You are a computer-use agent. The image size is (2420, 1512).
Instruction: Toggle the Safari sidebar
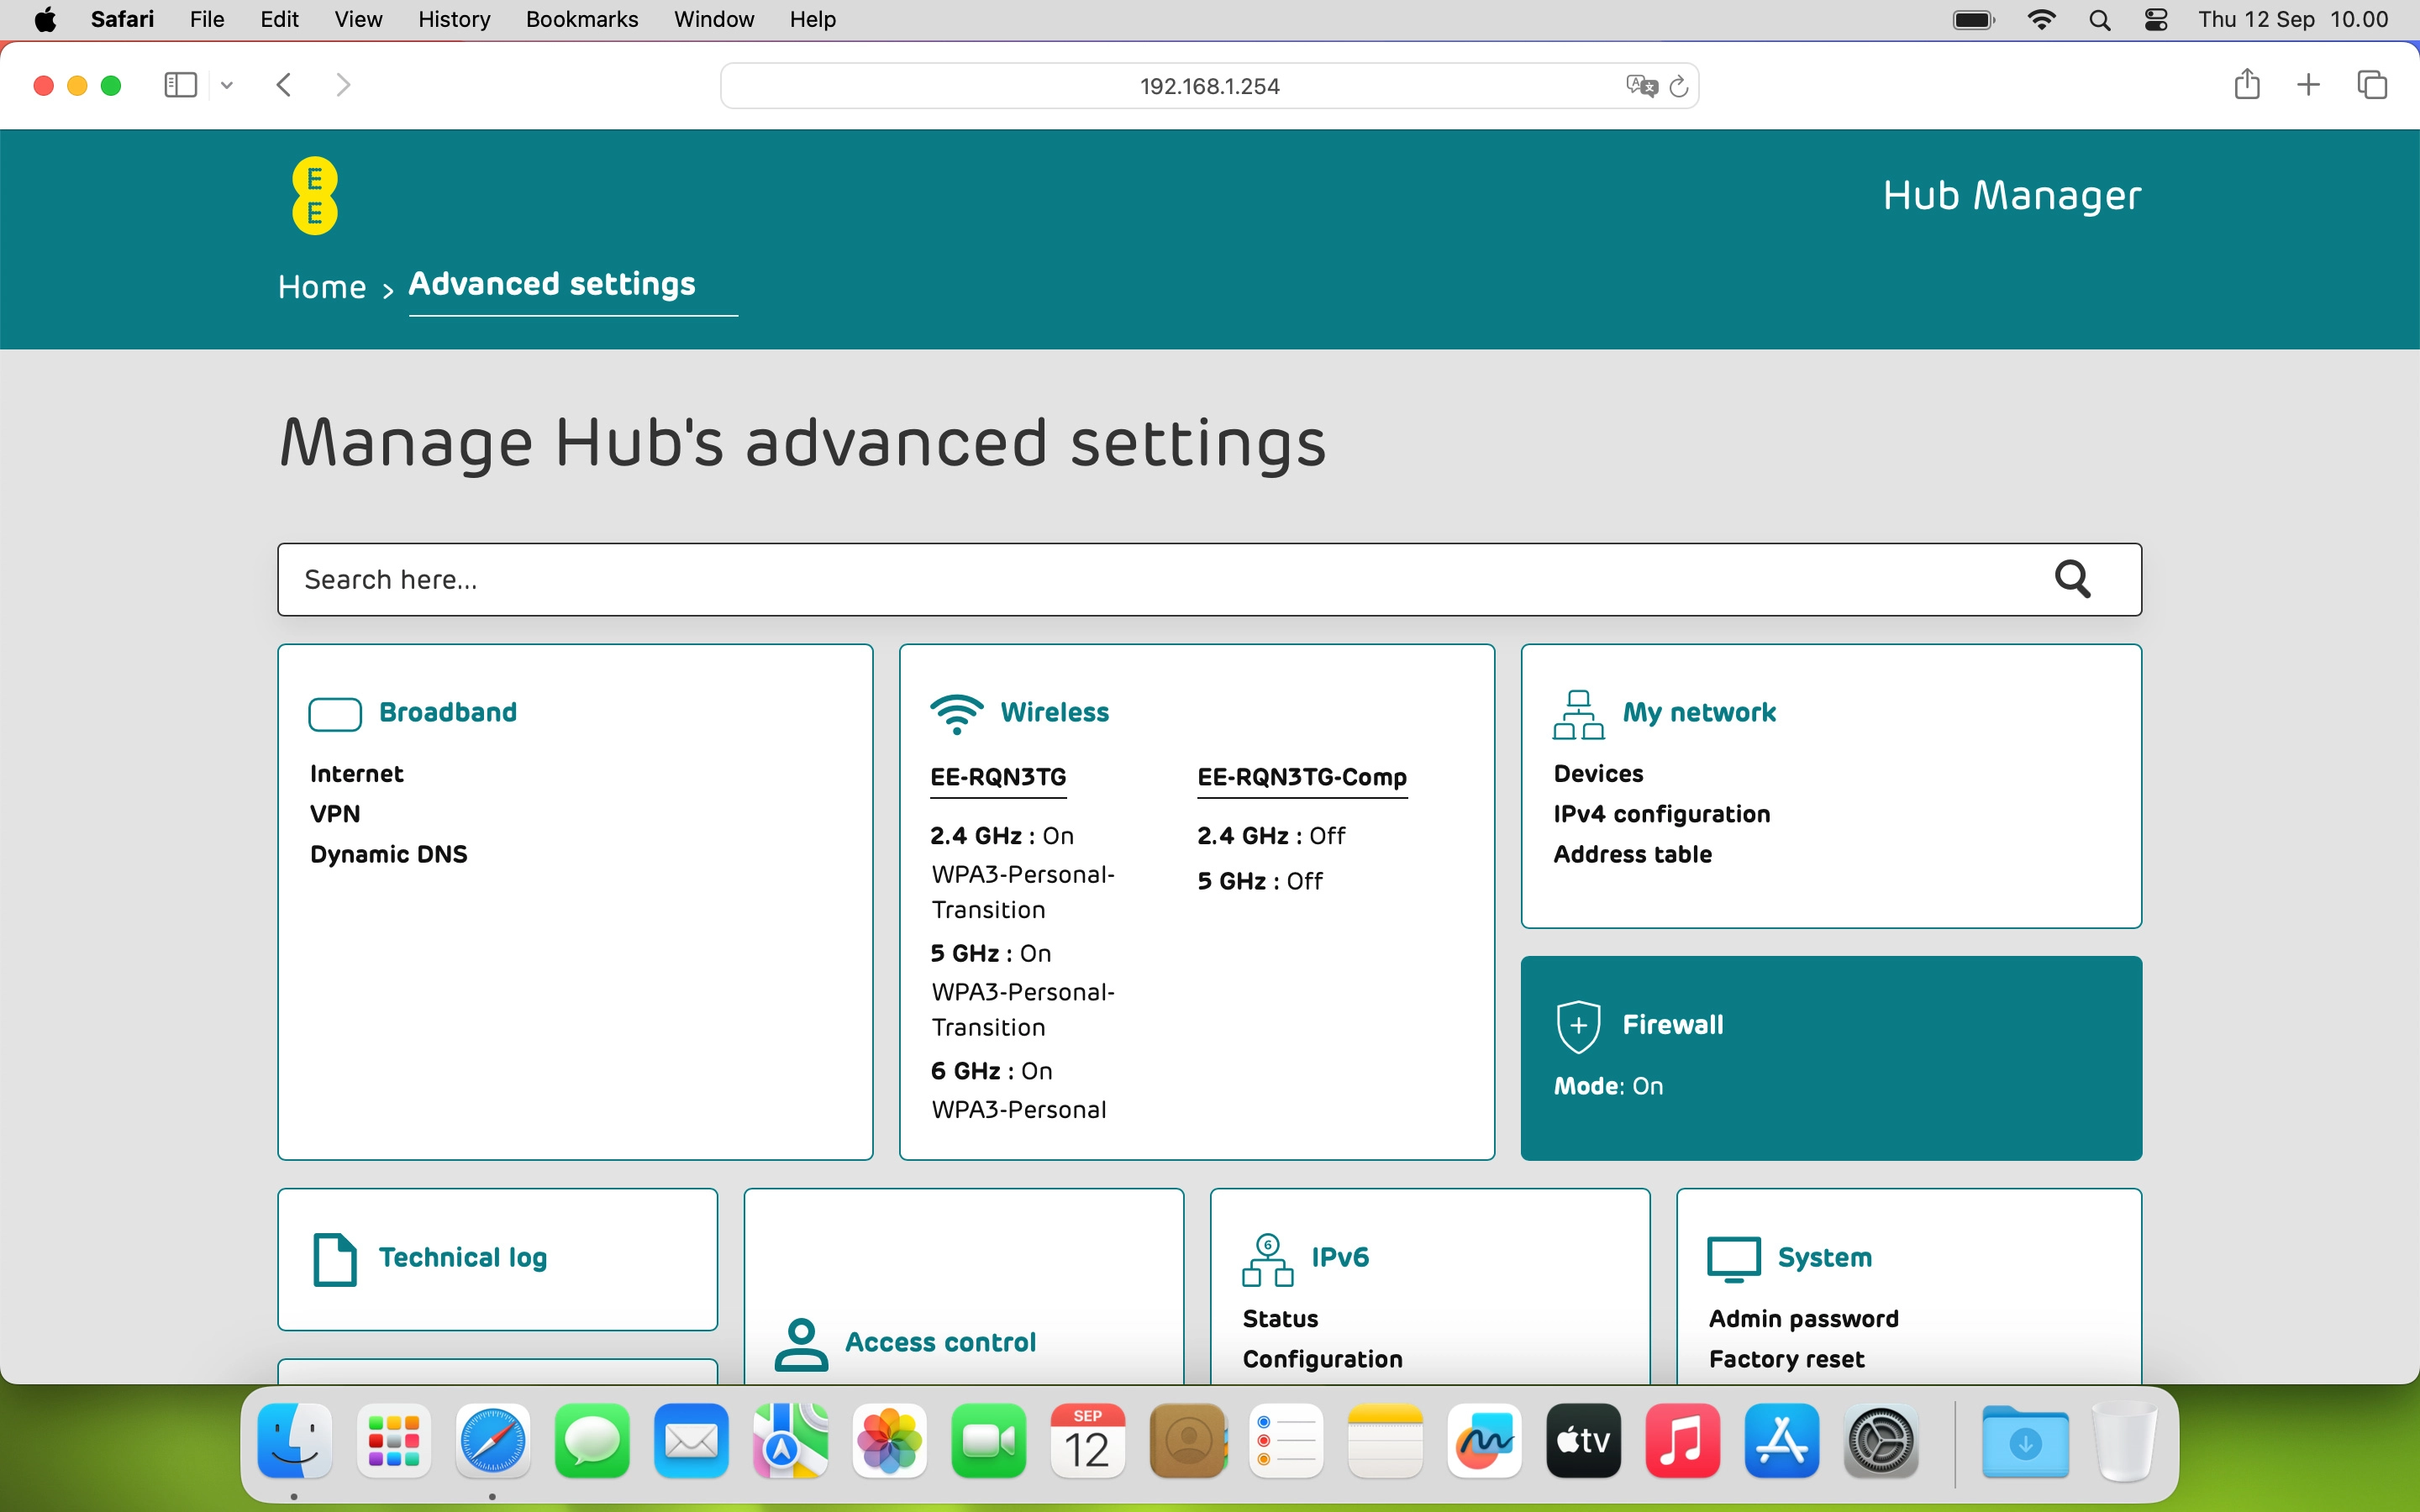click(x=179, y=85)
